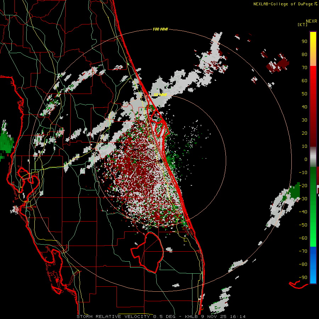Viewport: 319px width, 319px height.
Task: Select the 90 value on the velocity scale
Action: pos(304,41)
